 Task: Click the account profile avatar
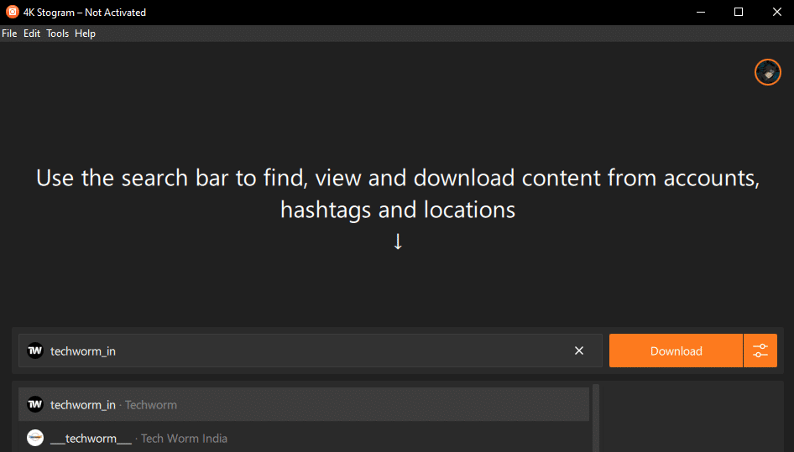pyautogui.click(x=768, y=72)
